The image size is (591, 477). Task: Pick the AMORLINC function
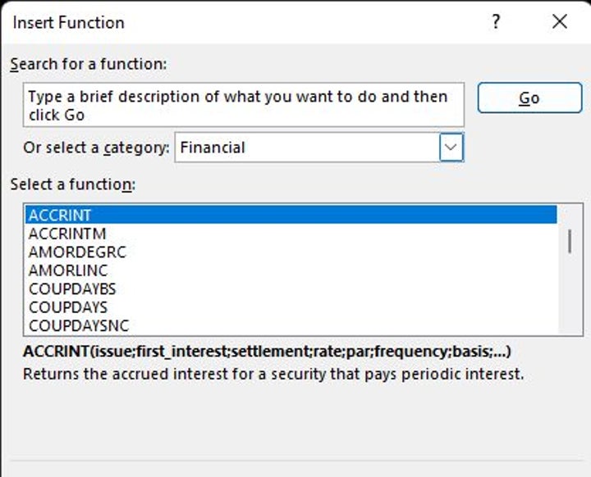(x=68, y=270)
